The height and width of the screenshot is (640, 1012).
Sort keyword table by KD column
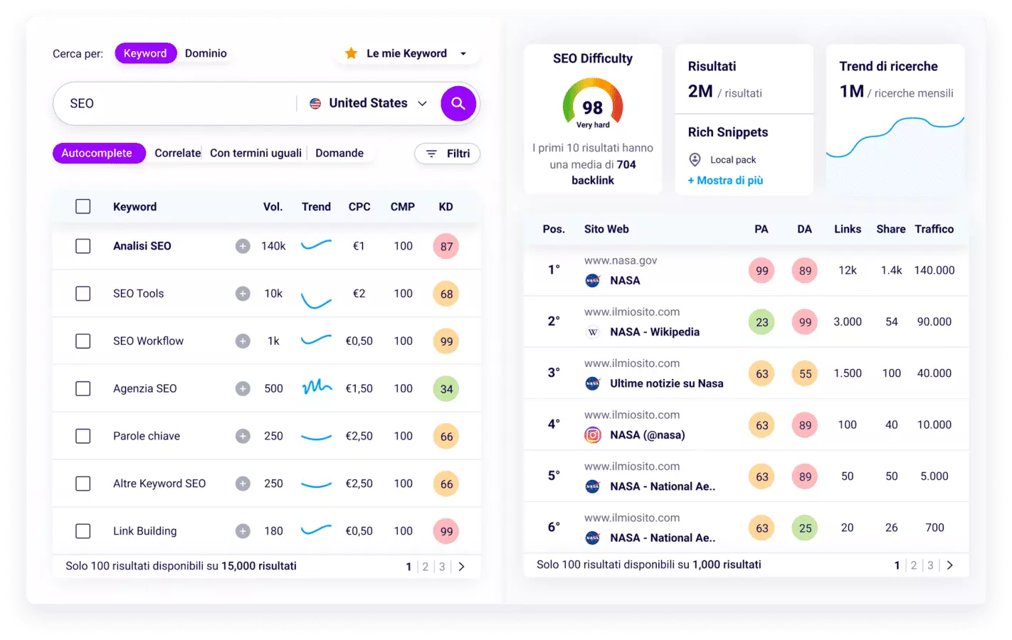[446, 207]
